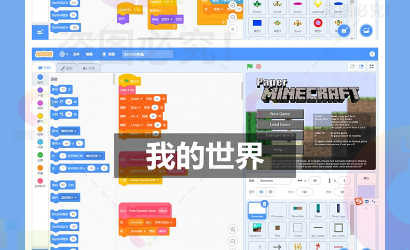Select the Steve Legs sprite

(338, 211)
